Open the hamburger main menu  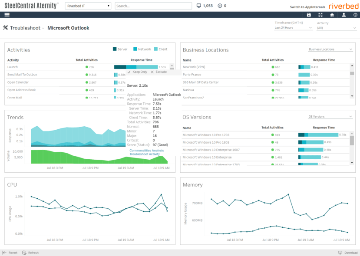click(7, 15)
